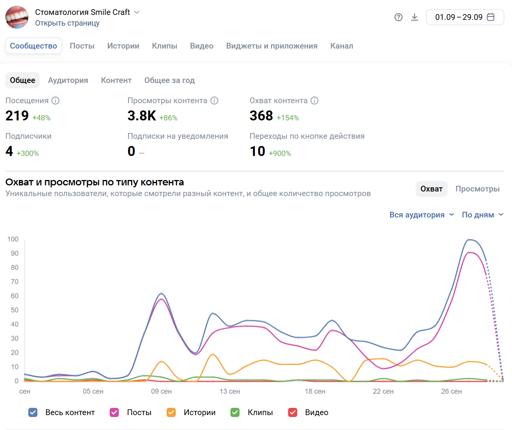Click the Открыть страницу link
The height and width of the screenshot is (430, 512).
click(x=67, y=23)
